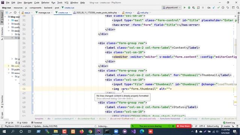Collapse the blog-vue root folder
The image size is (240, 135).
[5, 16]
